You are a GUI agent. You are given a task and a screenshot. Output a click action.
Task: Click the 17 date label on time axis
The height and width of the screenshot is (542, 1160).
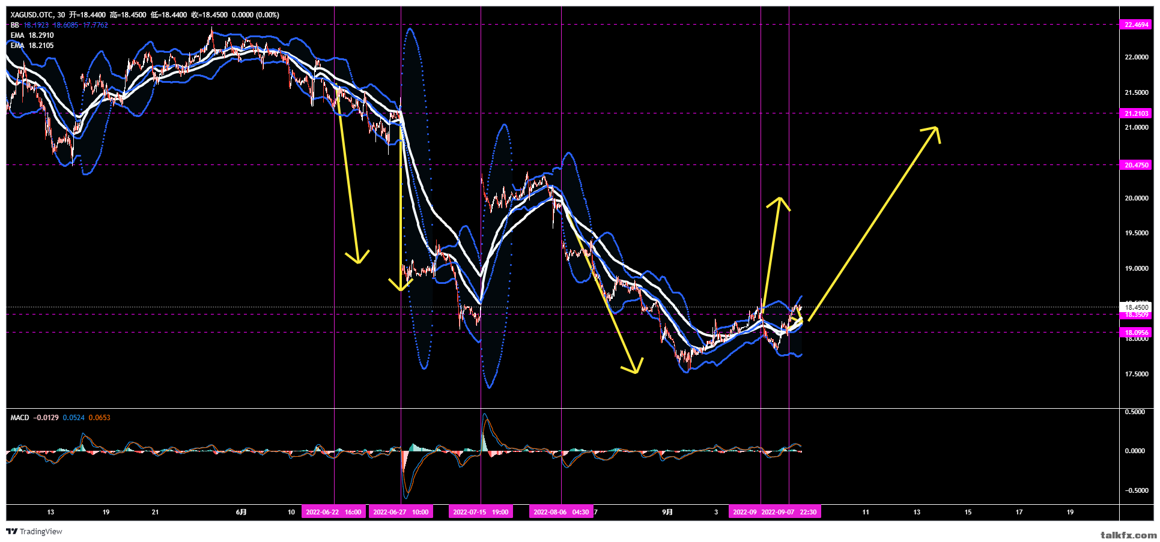coord(1019,512)
